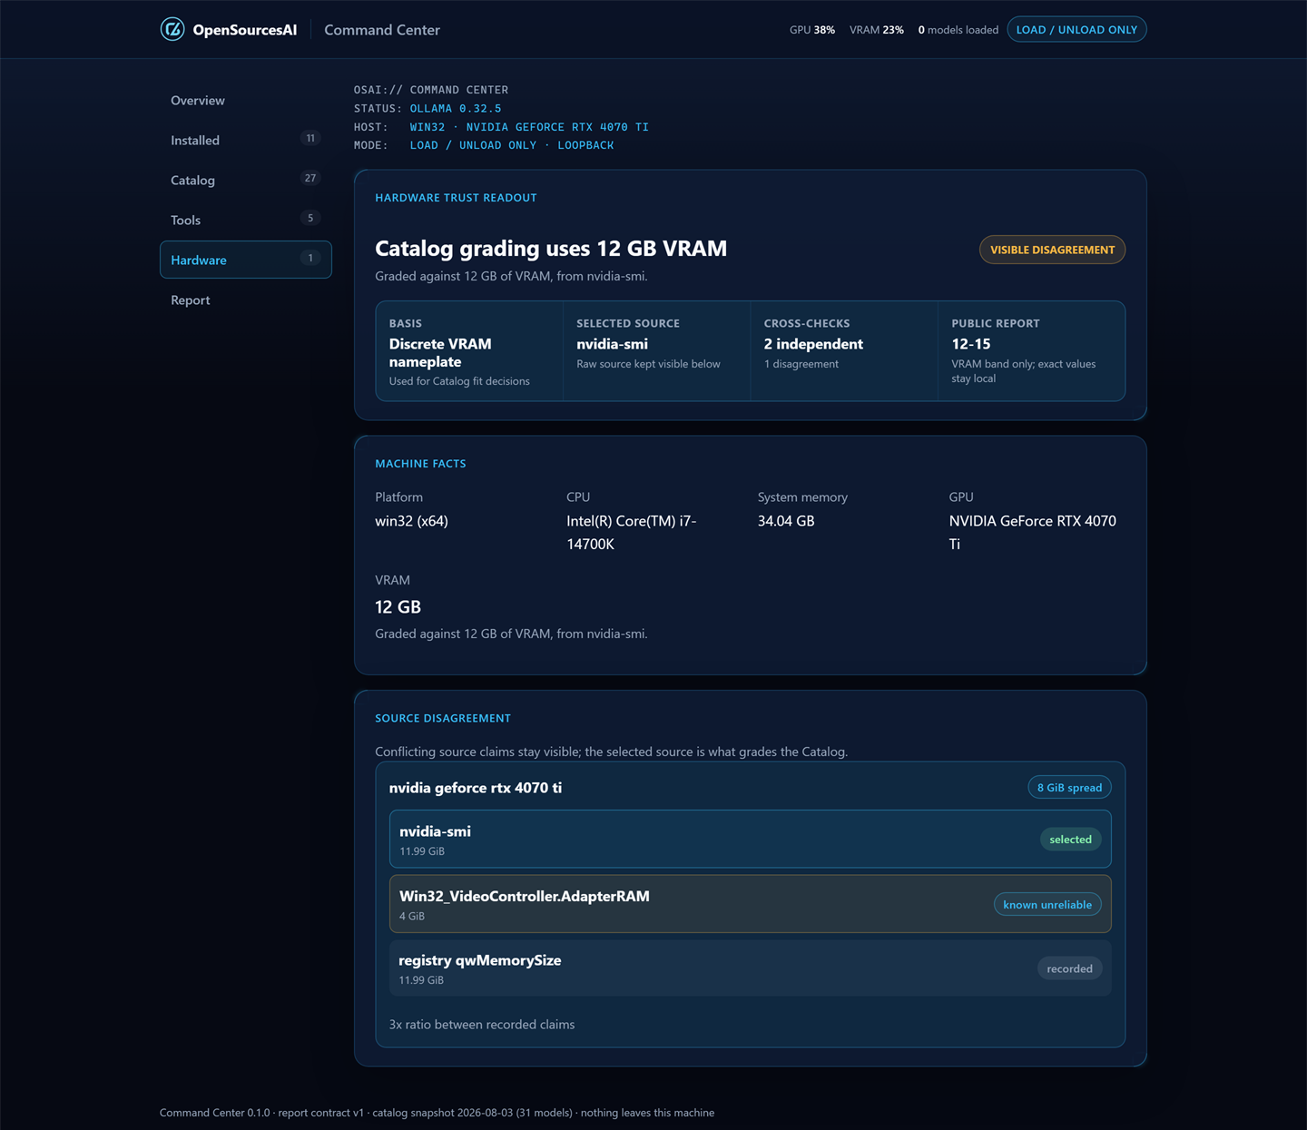Click the selected badge on nvidia-smi
1307x1130 pixels.
coord(1070,840)
